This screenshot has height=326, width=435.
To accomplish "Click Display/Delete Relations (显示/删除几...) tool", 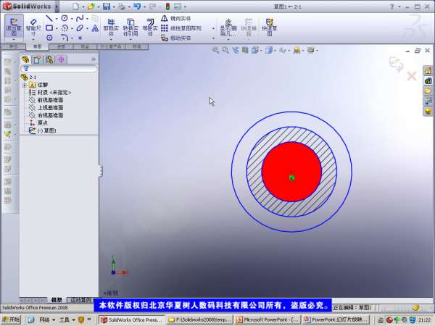I will [x=228, y=28].
